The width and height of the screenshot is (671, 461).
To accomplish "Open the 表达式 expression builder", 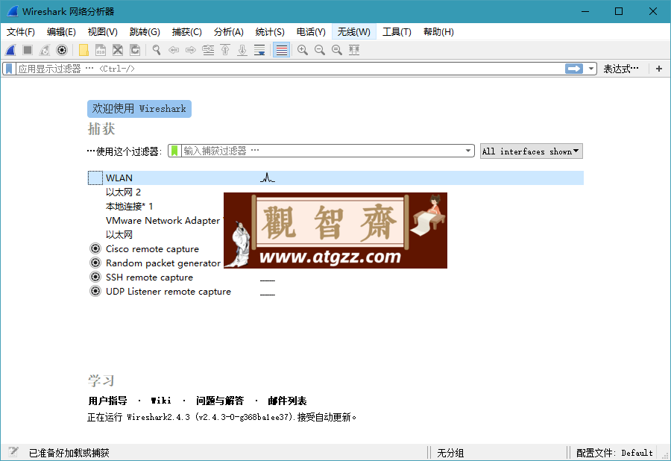I will pos(621,69).
